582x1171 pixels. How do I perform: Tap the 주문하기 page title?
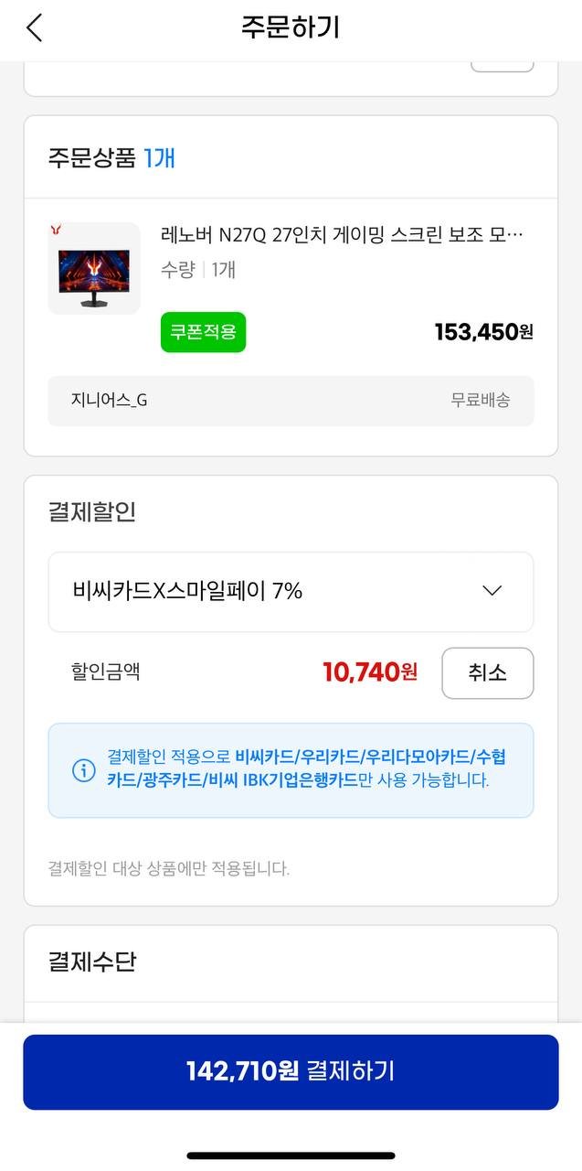(x=291, y=27)
